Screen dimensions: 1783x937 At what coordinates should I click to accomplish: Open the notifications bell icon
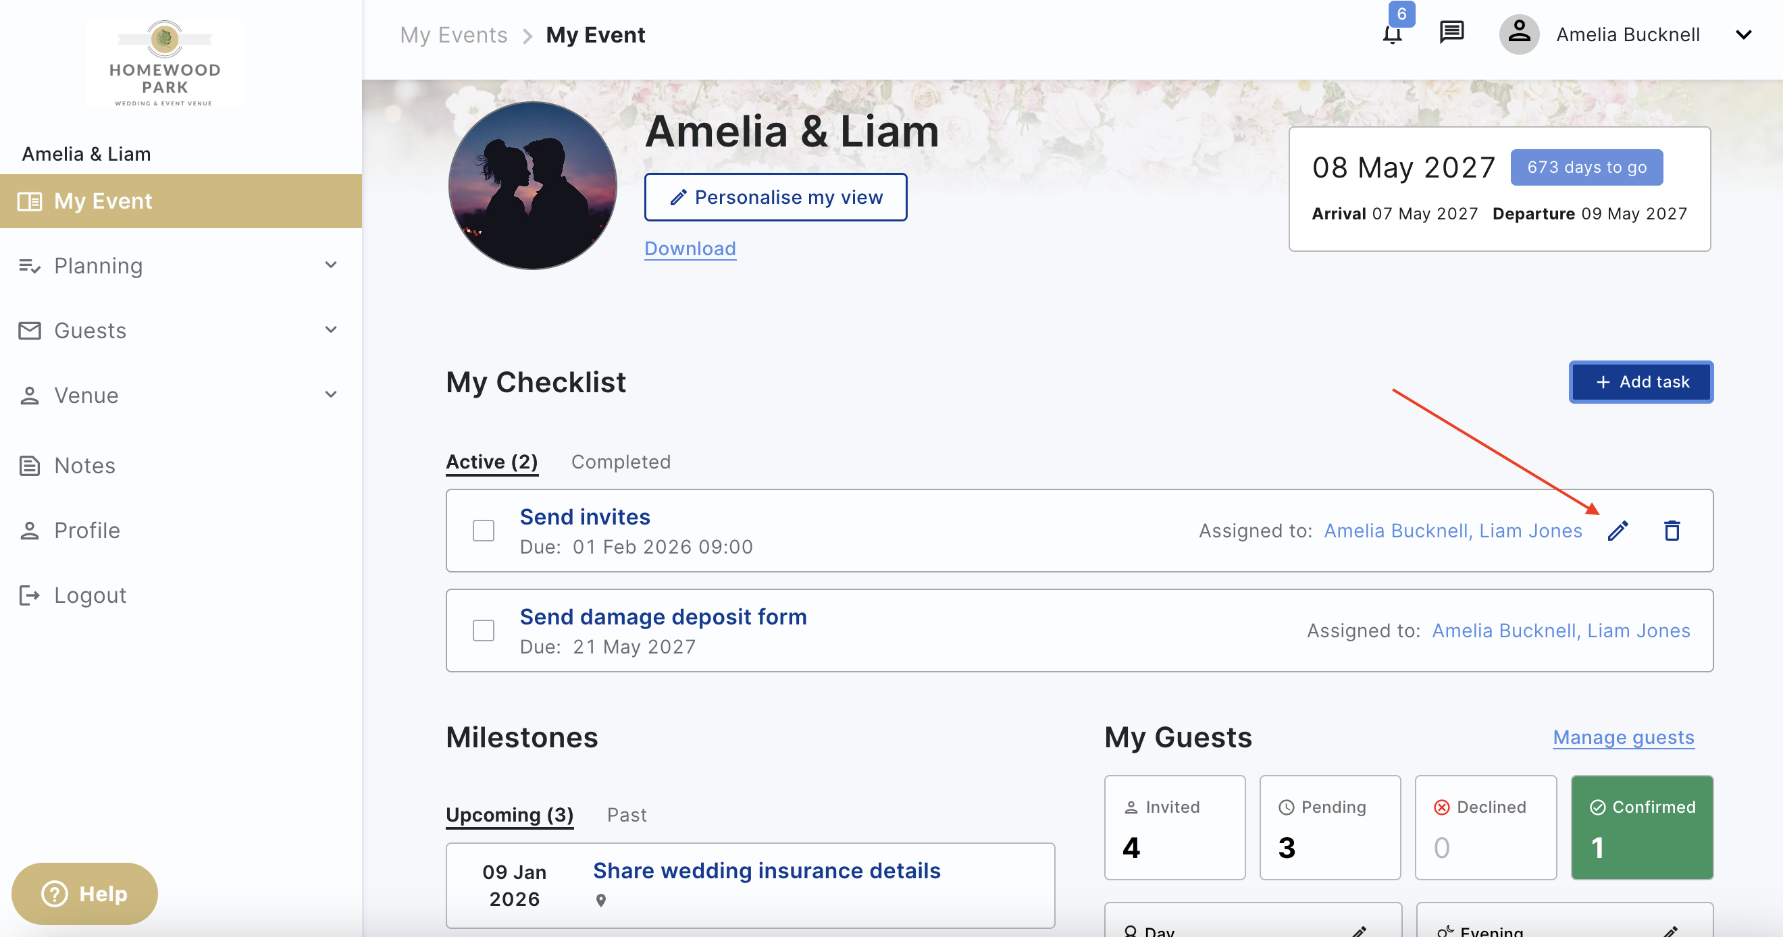pyautogui.click(x=1392, y=34)
